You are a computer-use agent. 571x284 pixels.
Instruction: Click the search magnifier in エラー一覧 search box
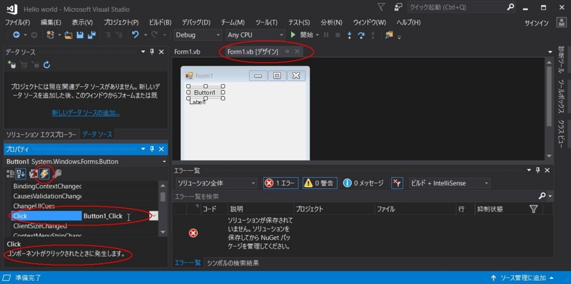coord(542,197)
